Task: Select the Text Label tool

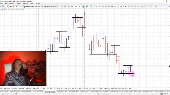Action: (151, 6)
